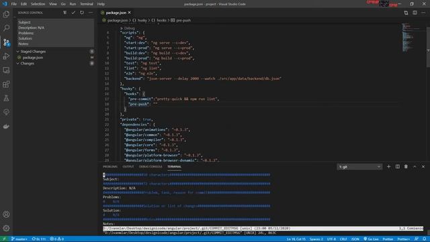The width and height of the screenshot is (430, 242).
Task: Open editor more actions ellipsis
Action: (423, 13)
